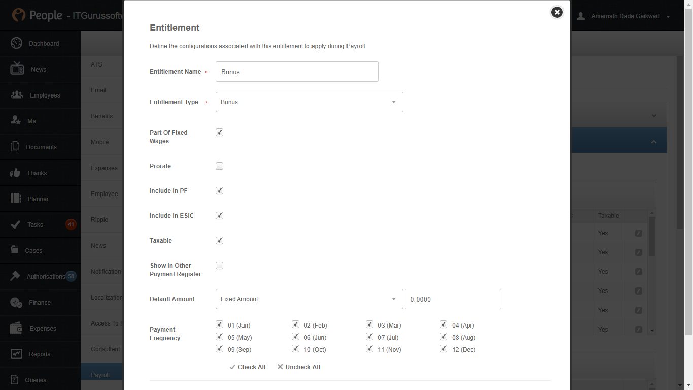
Task: Open Tasks checkmark icon
Action: point(16,224)
